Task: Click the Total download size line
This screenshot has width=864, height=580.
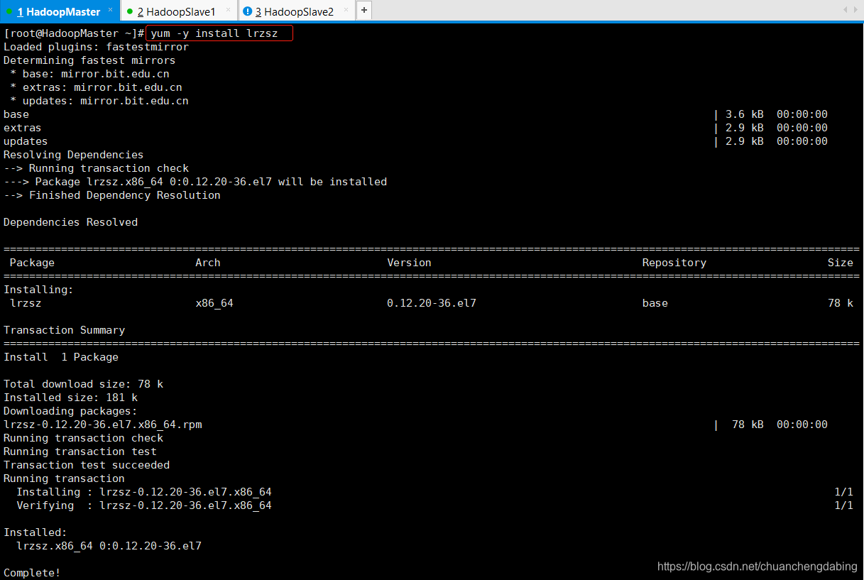Action: pyautogui.click(x=82, y=384)
